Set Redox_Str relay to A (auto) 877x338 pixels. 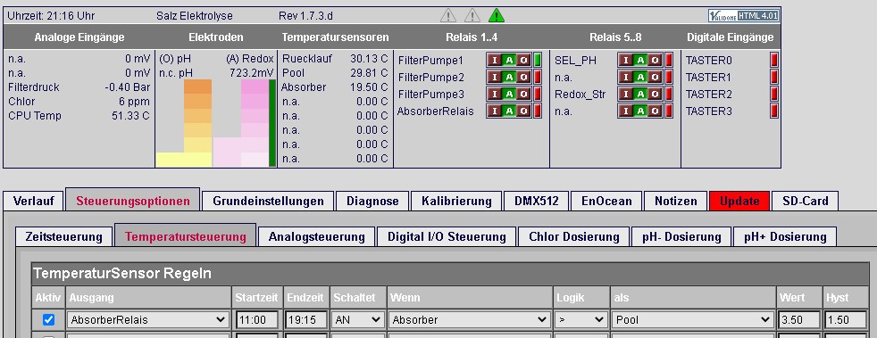[x=640, y=94]
